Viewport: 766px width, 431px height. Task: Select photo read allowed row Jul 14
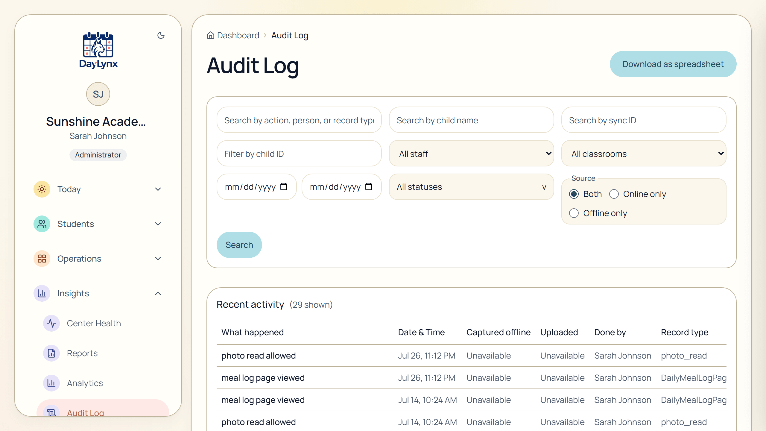click(472, 421)
